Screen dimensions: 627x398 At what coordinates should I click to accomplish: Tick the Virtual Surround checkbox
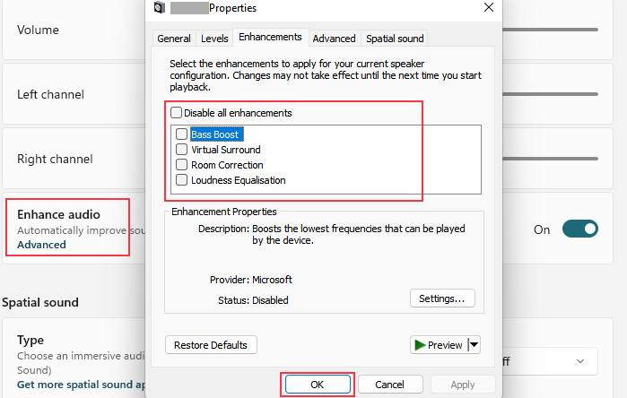point(182,150)
